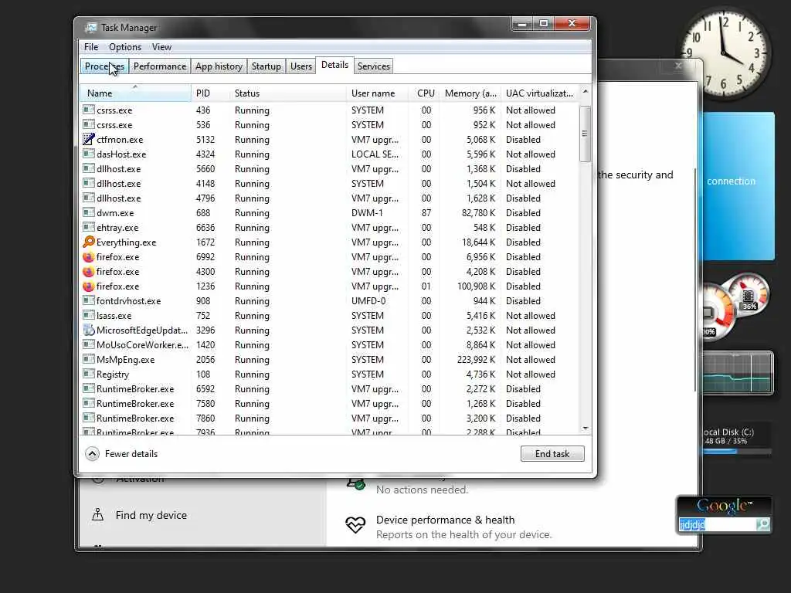This screenshot has width=791, height=593.
Task: Click CPU value 87 for dwm.exe
Action: click(x=426, y=213)
